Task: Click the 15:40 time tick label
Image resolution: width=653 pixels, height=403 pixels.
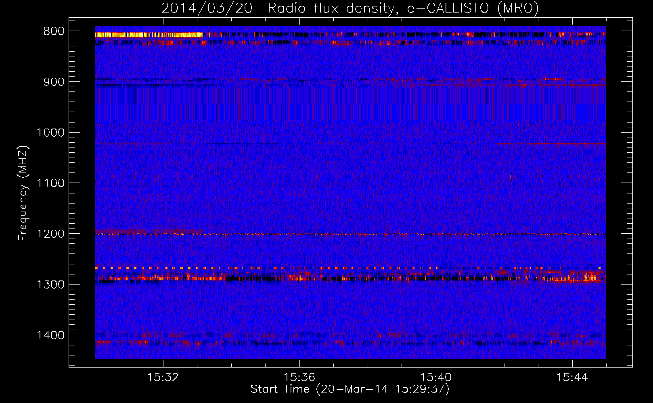Action: (x=436, y=378)
